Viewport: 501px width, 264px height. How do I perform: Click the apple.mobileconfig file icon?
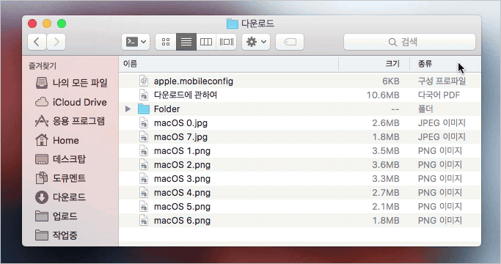click(x=144, y=81)
